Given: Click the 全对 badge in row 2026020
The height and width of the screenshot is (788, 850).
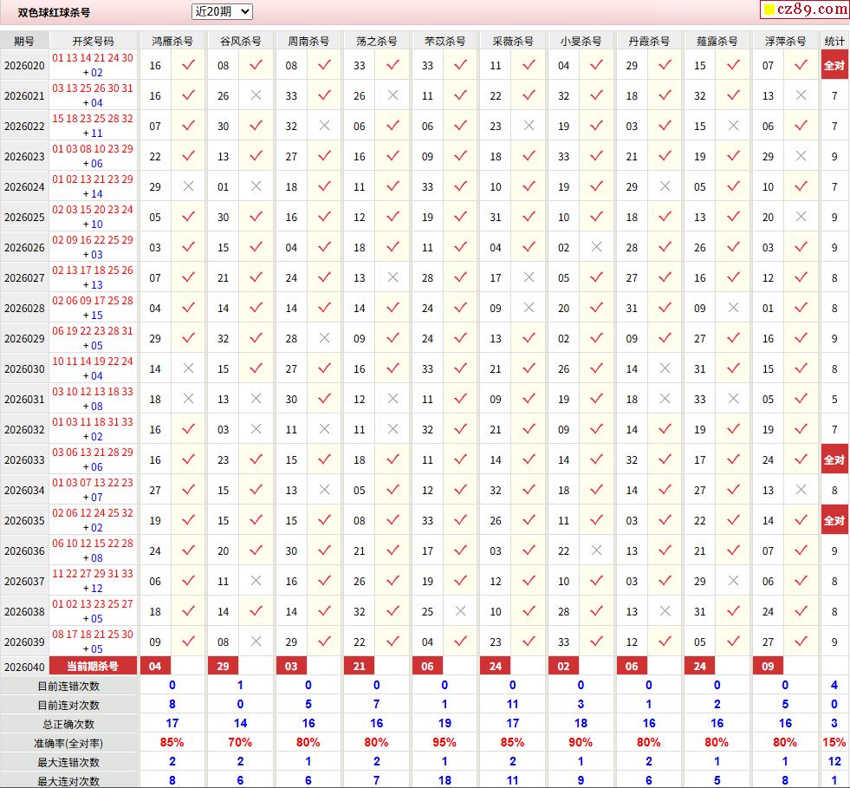Looking at the screenshot, I should [x=834, y=65].
